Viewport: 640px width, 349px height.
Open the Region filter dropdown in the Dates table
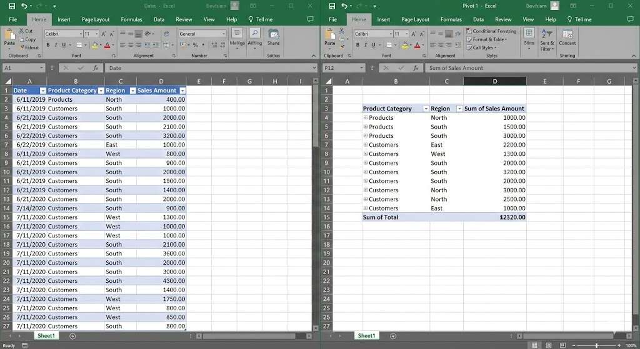(x=132, y=91)
